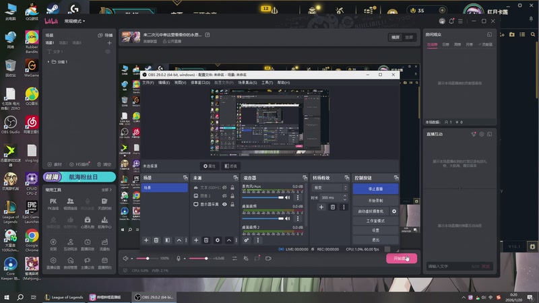The width and height of the screenshot is (539, 303).
Task: Open Windows Start menu
Action: click(x=7, y=297)
